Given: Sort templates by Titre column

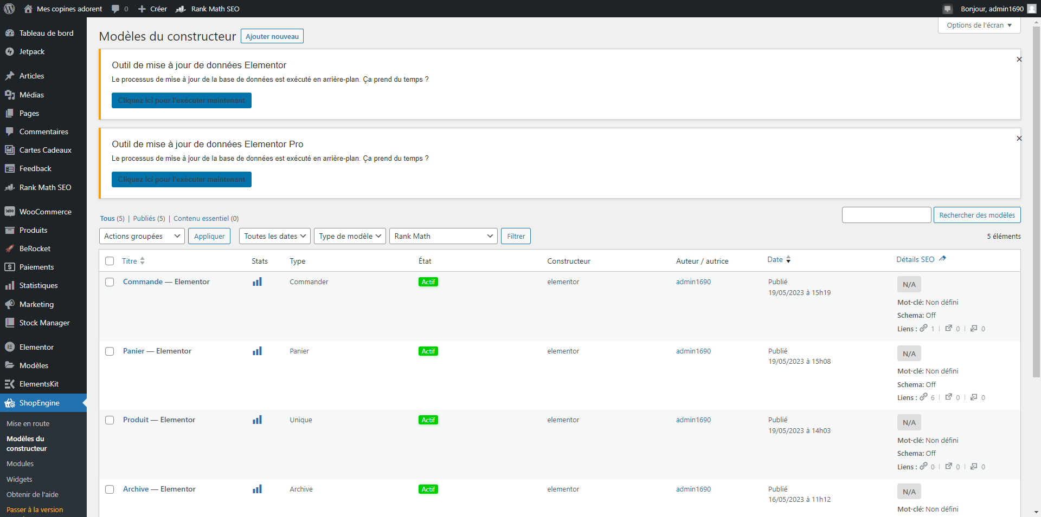Looking at the screenshot, I should 133,261.
